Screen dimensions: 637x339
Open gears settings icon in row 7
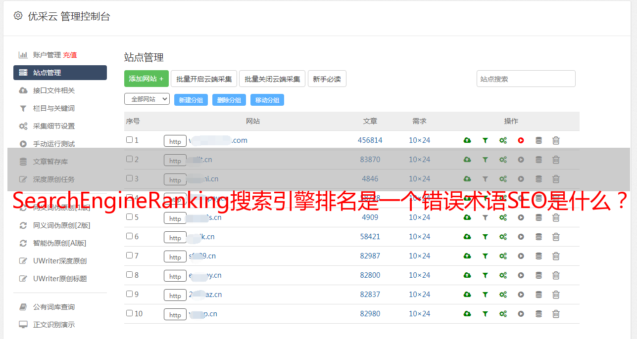[503, 256]
